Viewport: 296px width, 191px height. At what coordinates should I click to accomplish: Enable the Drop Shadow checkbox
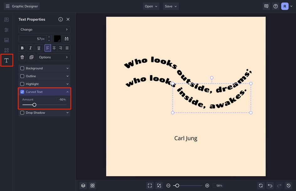22,113
